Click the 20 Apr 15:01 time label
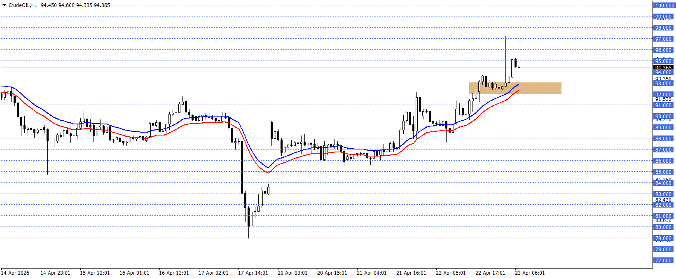The width and height of the screenshot is (676, 278). click(x=332, y=273)
